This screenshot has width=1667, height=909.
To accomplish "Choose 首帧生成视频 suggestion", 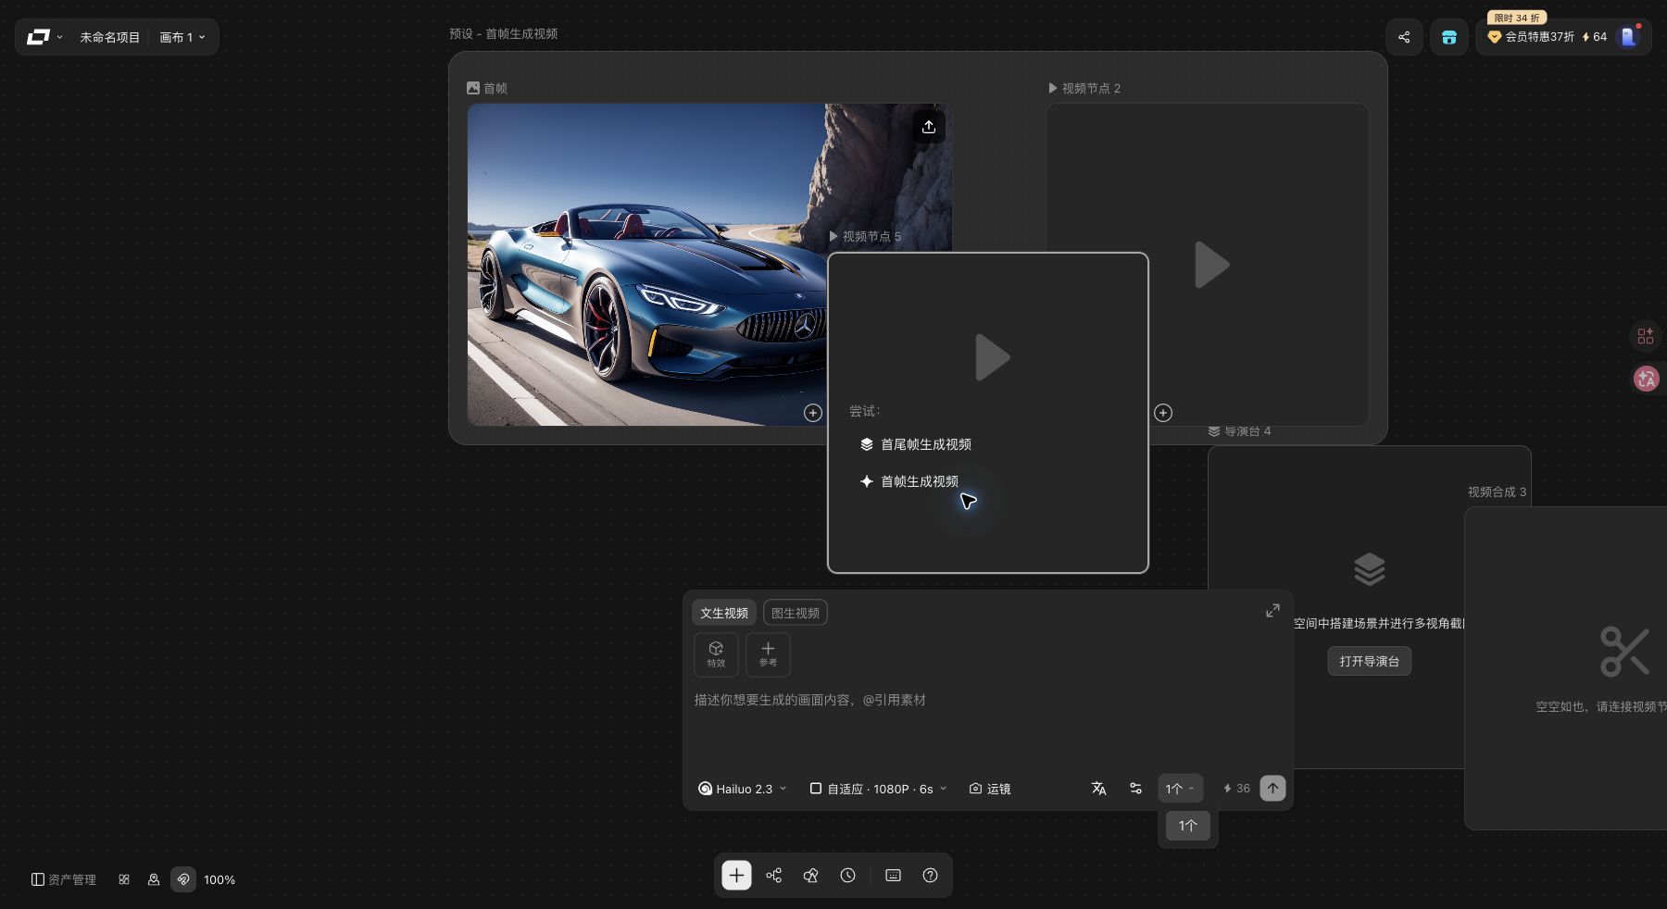I will [909, 481].
